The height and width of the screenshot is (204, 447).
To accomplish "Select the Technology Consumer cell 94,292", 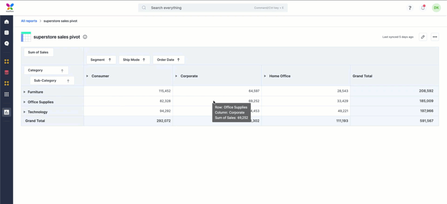I will click(x=129, y=111).
